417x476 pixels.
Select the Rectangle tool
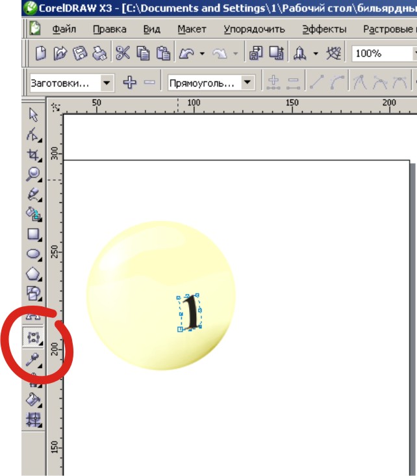coord(33,234)
